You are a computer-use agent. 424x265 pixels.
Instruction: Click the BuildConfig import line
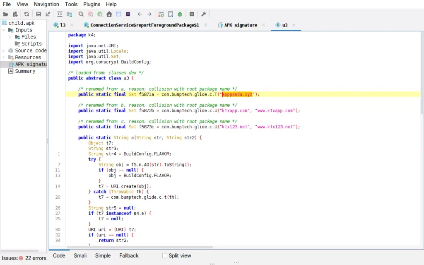pyautogui.click(x=109, y=62)
